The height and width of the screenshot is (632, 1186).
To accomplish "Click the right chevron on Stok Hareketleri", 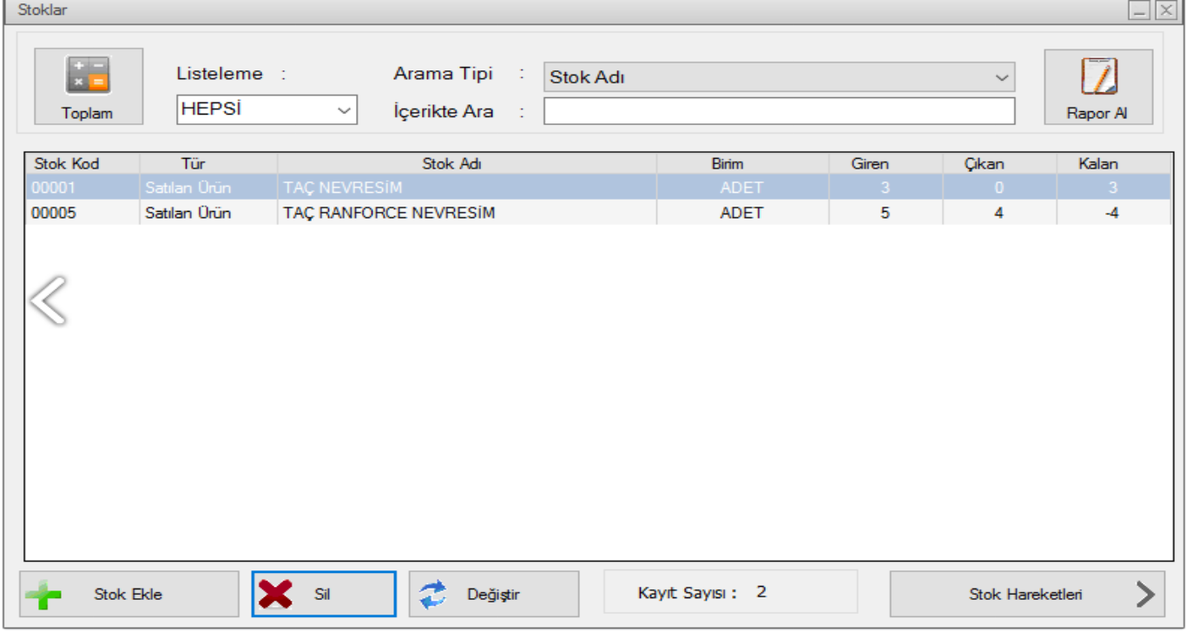I will (1145, 595).
